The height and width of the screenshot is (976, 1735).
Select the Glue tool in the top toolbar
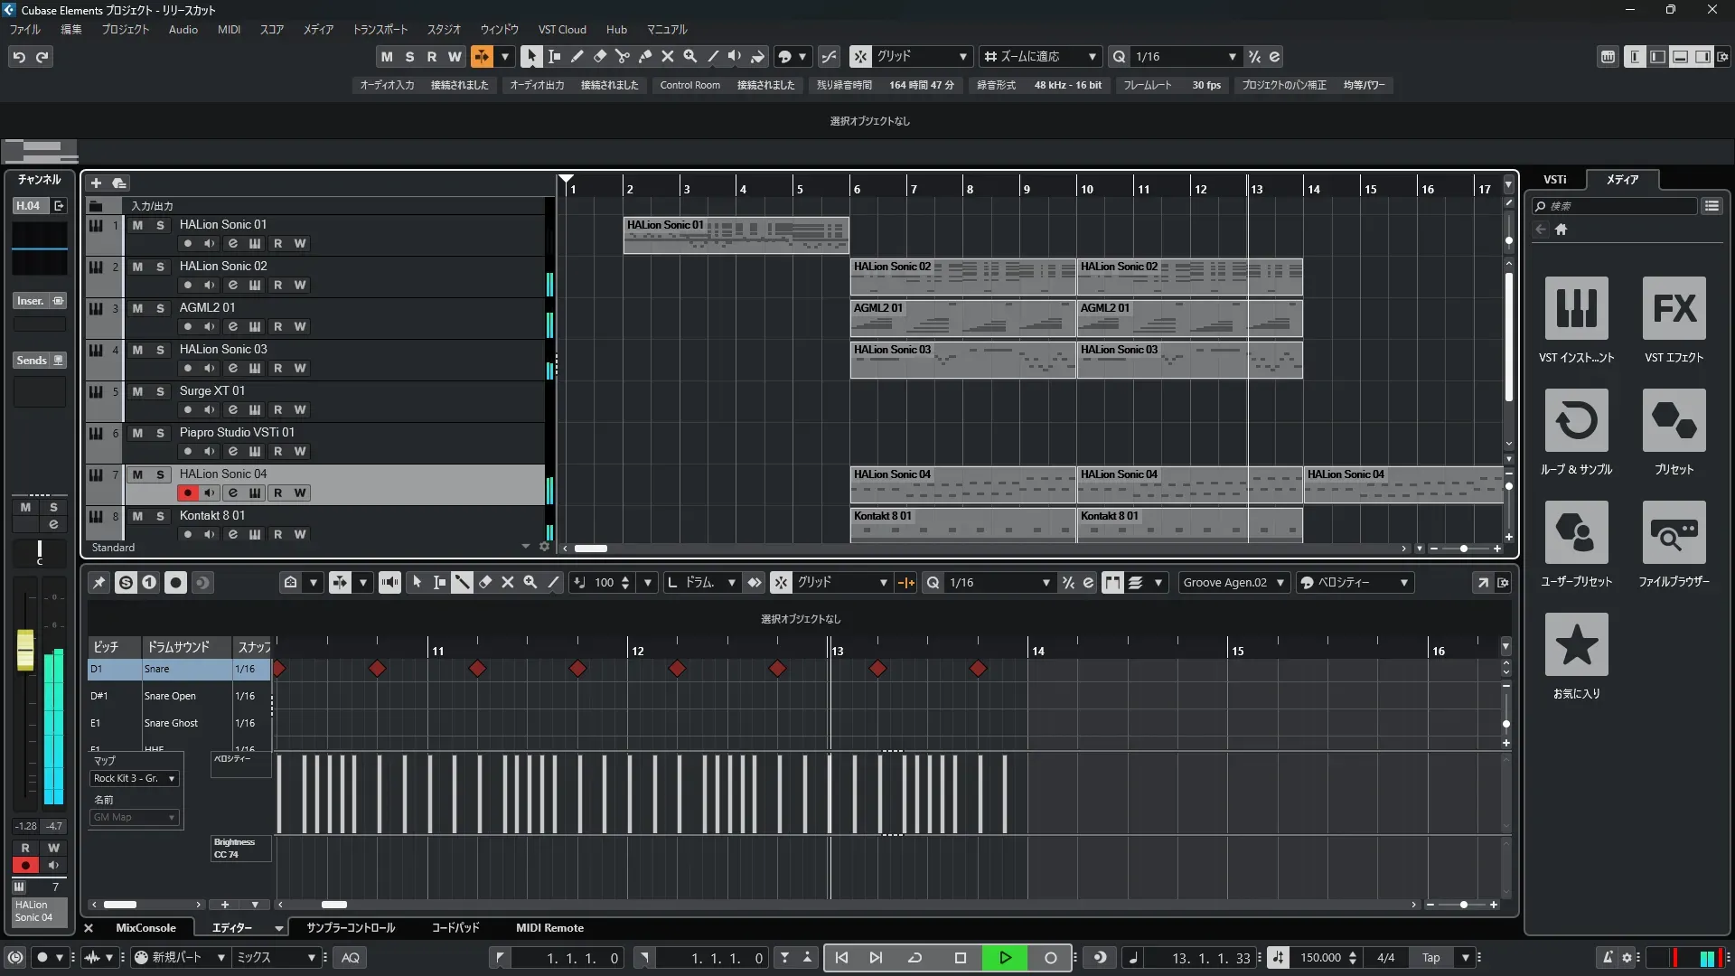(645, 56)
